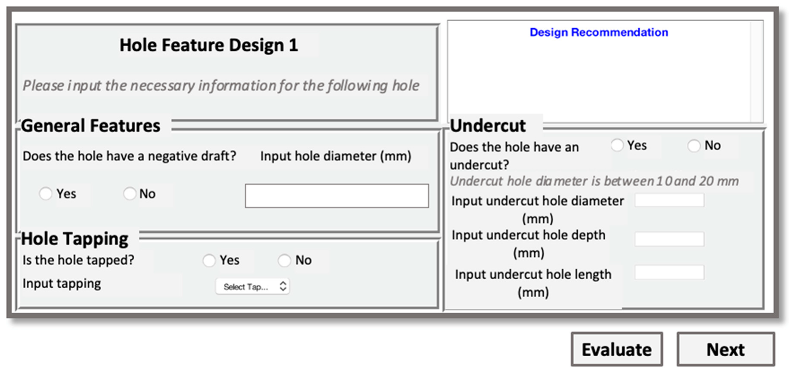789x375 pixels.
Task: Go to the Next page button
Action: (x=725, y=349)
